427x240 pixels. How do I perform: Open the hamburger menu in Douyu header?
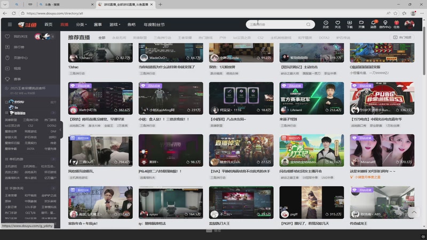10,25
